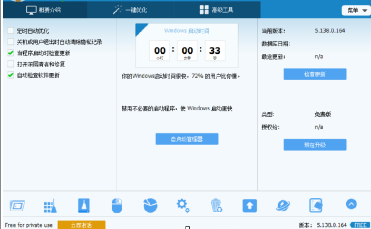Open the upward arrow software update icon
The height and width of the screenshot is (229, 371).
tap(250, 206)
